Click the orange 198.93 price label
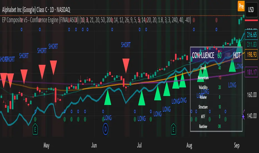The width and height of the screenshot is (259, 153). [x=251, y=55]
